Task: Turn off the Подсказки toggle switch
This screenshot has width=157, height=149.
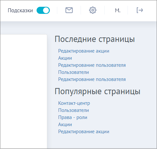Action: [x=43, y=10]
